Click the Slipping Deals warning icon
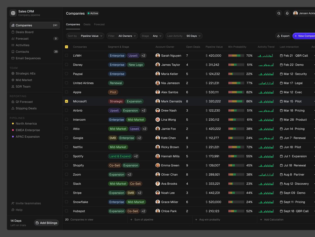Viewport: 315px width, 237px height. pyautogui.click(x=13, y=108)
